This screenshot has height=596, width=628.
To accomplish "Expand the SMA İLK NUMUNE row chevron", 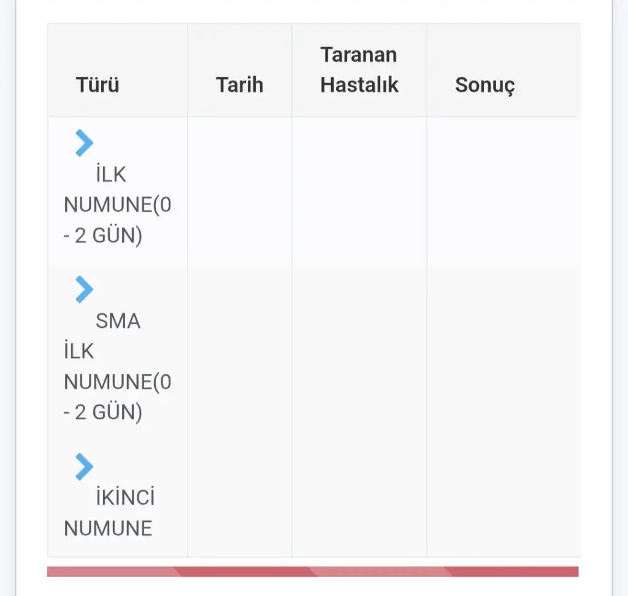I will (x=84, y=289).
